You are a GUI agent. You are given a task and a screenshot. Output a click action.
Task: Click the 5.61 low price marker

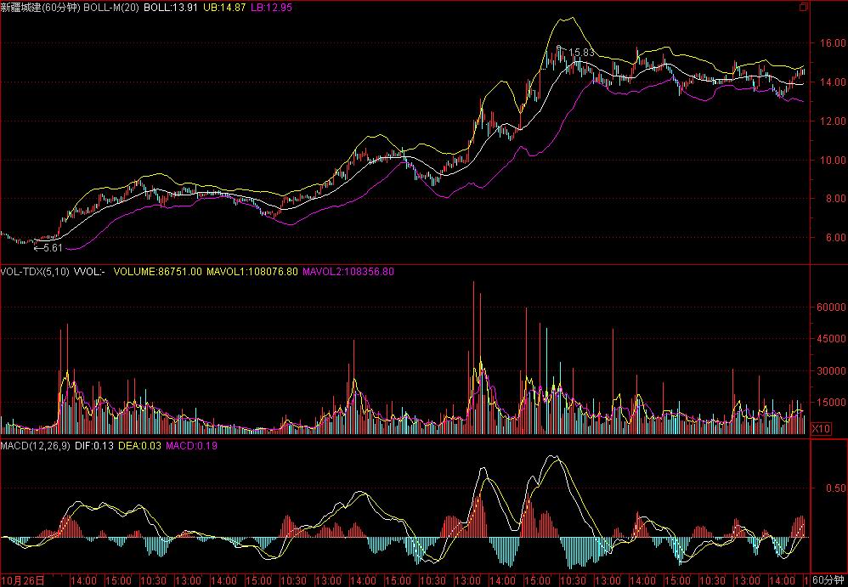pyautogui.click(x=53, y=248)
